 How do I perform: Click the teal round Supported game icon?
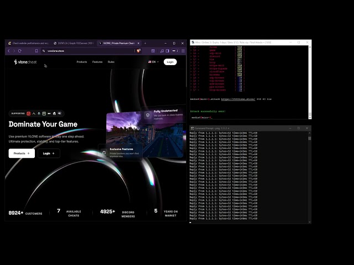[x=39, y=113]
